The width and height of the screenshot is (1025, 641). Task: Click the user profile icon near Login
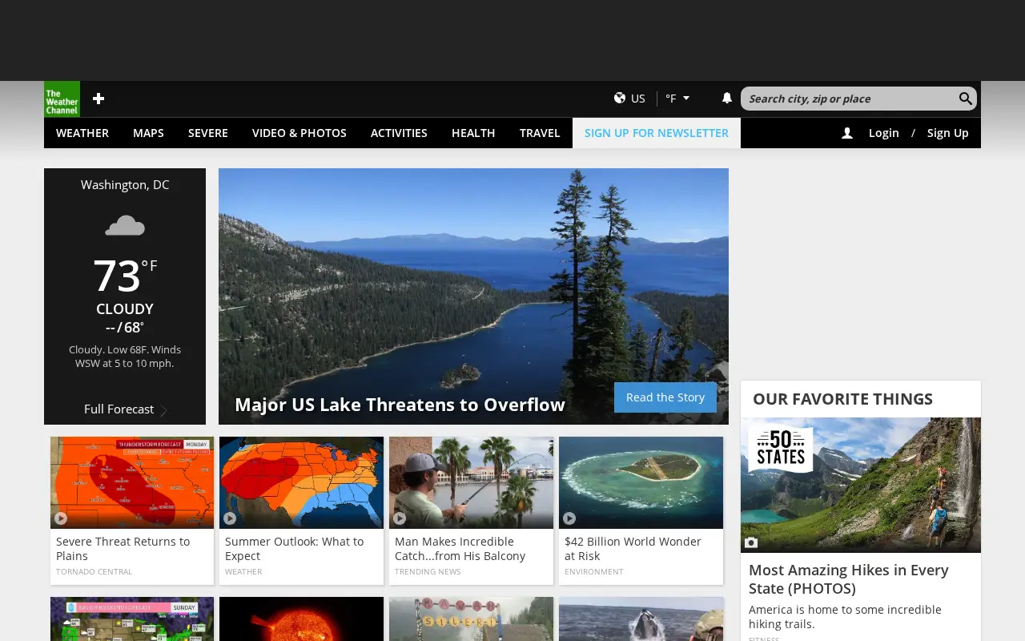847,133
